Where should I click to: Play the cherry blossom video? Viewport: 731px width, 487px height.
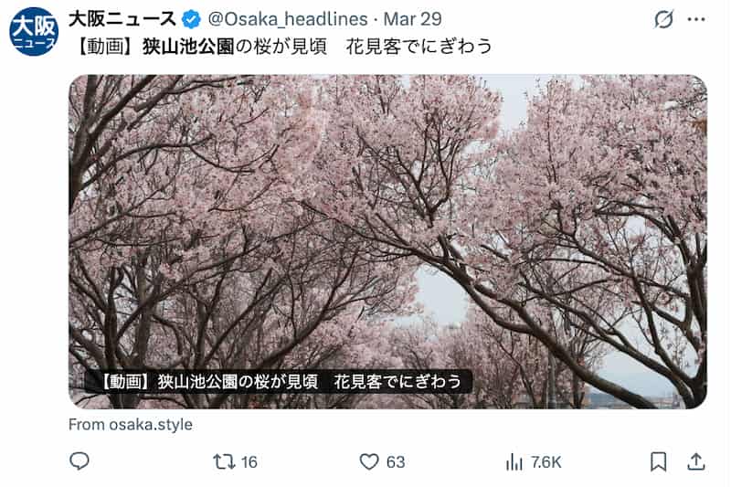click(x=387, y=241)
